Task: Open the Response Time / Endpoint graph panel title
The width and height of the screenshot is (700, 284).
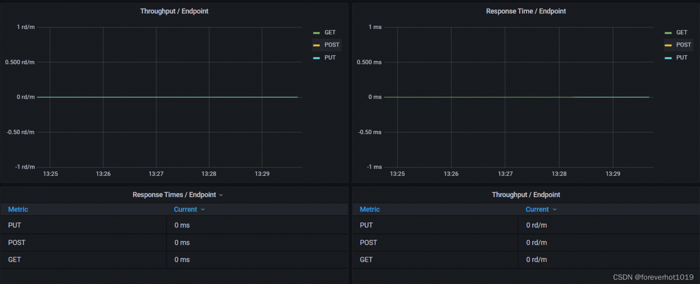Action: (x=526, y=11)
